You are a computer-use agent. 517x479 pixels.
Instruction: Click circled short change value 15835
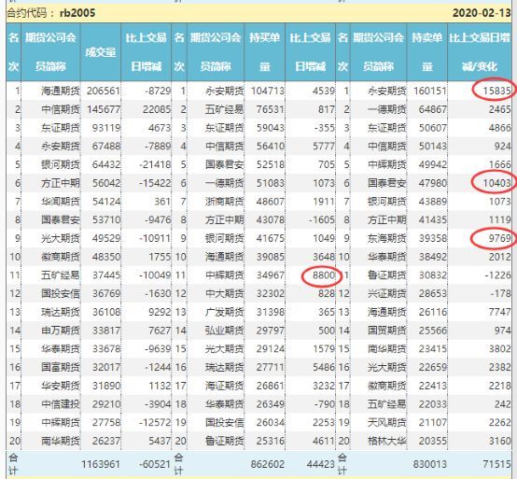496,91
